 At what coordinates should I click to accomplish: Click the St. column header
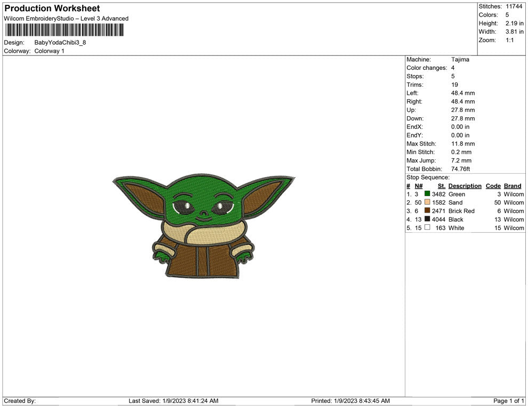(441, 186)
